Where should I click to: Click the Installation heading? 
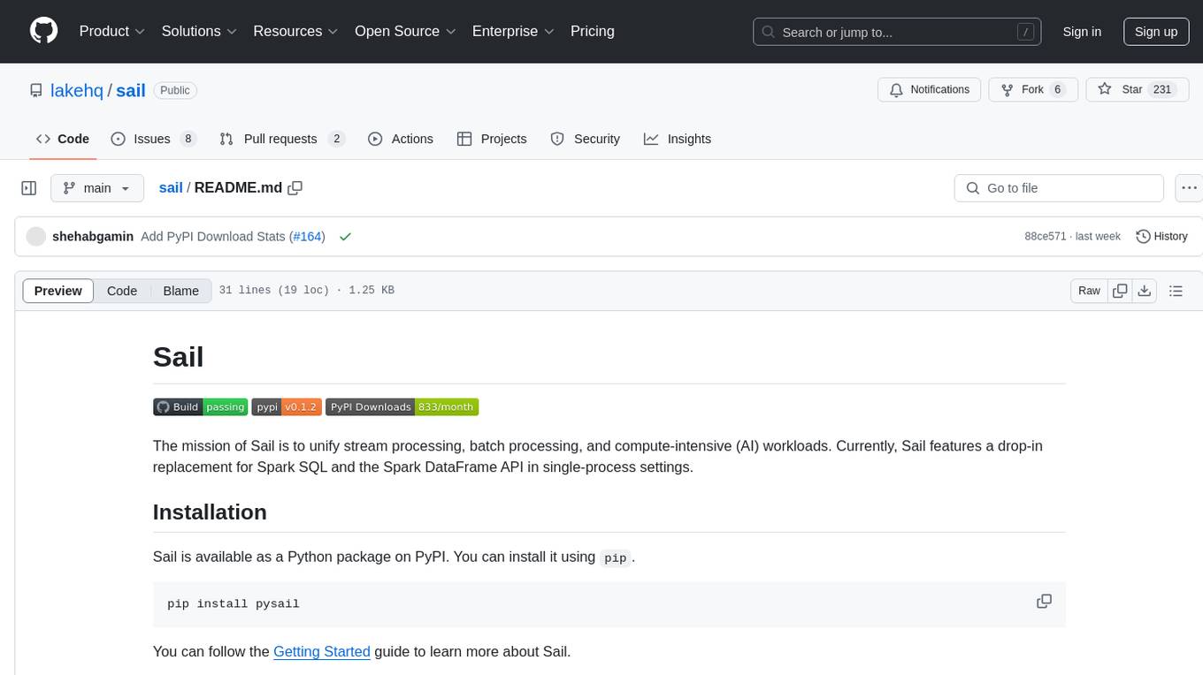(210, 512)
